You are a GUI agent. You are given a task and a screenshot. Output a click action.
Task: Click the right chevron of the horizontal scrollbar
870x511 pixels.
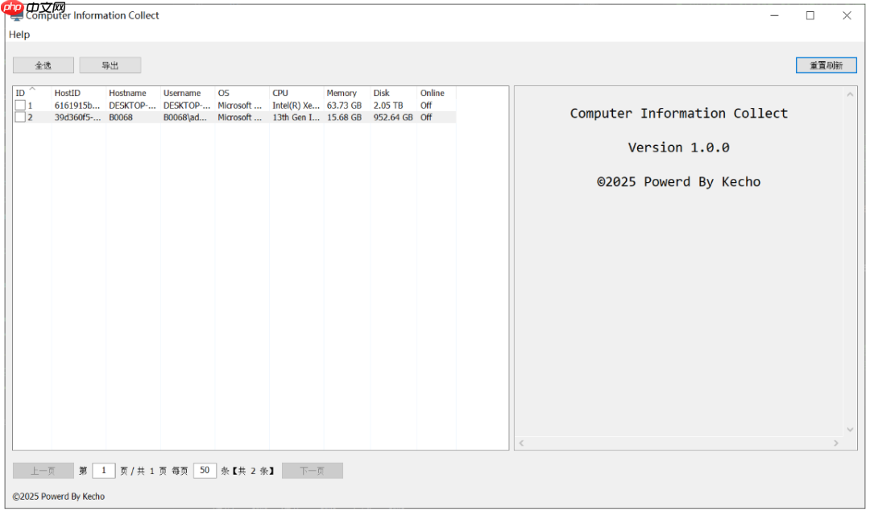point(838,442)
